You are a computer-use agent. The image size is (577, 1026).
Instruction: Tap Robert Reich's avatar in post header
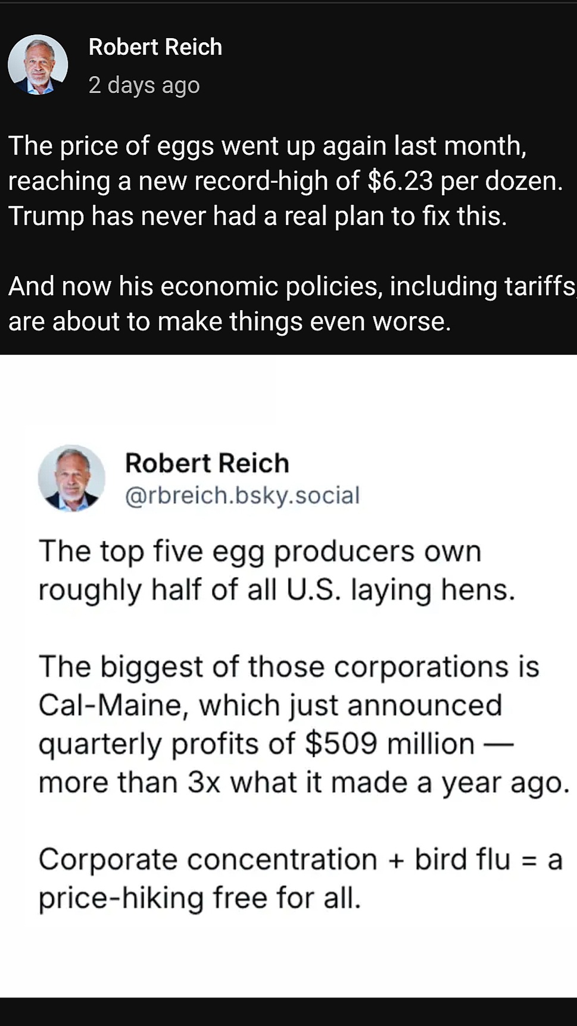[x=38, y=65]
